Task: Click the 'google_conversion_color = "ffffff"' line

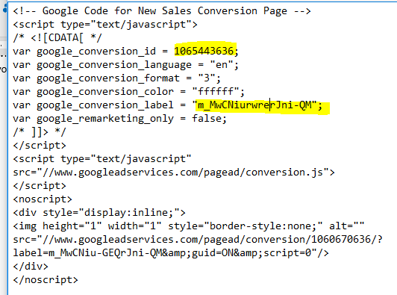Action: coord(129,92)
